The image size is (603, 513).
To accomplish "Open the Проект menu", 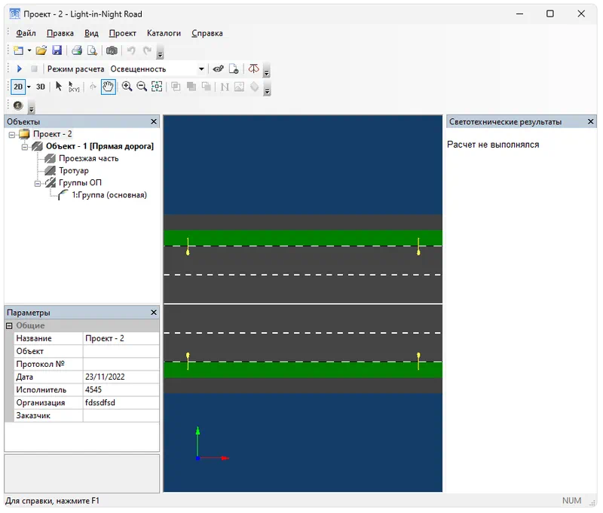I will [x=122, y=33].
